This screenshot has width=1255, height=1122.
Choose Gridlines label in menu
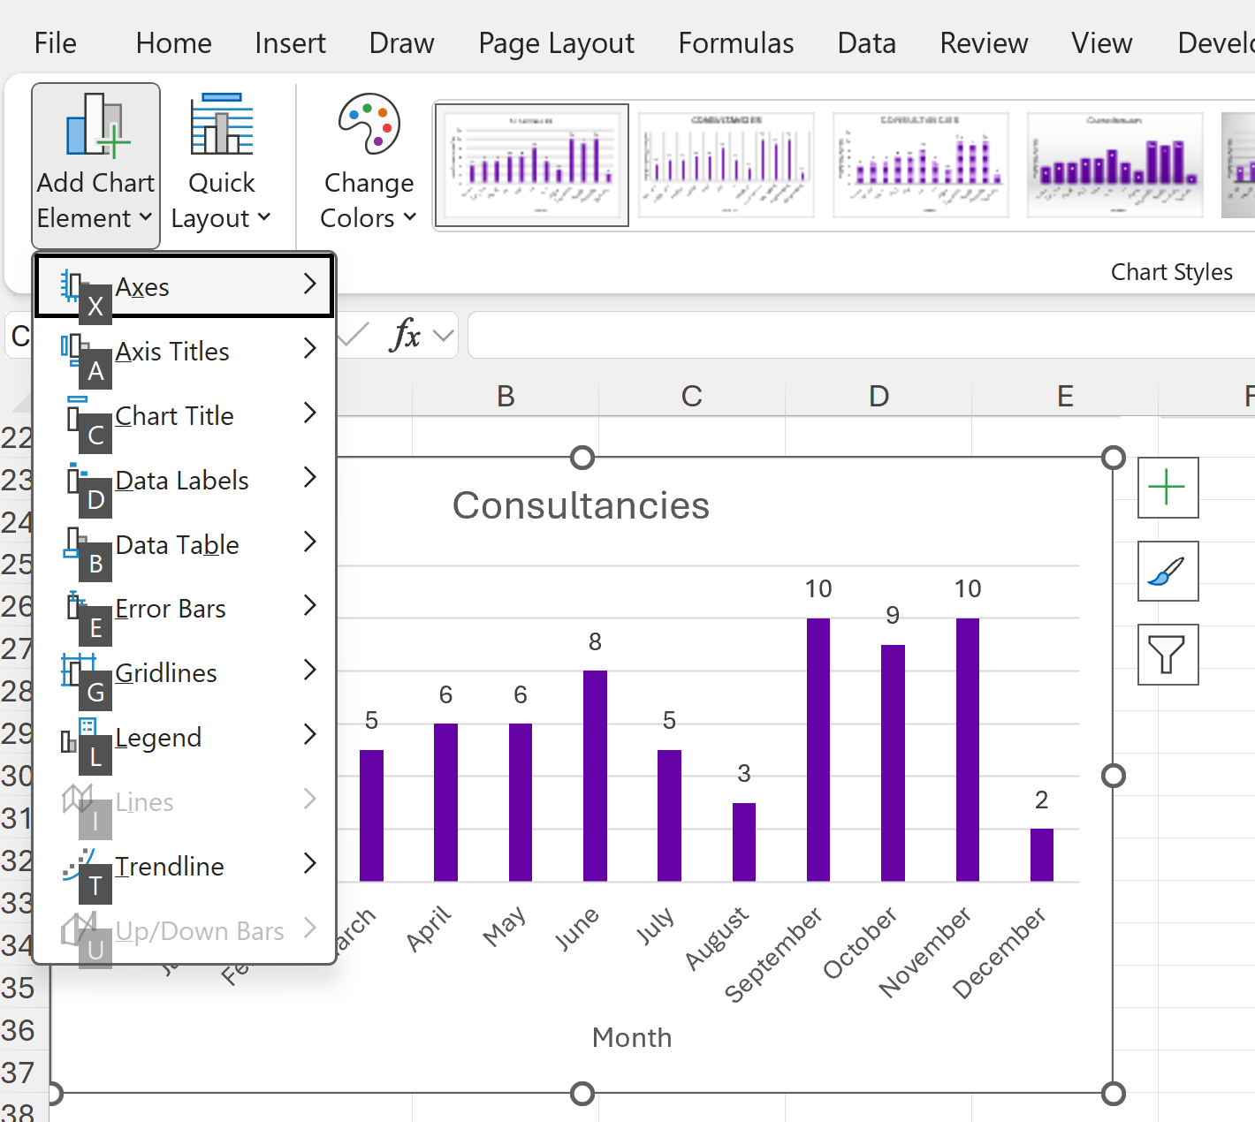(x=166, y=673)
